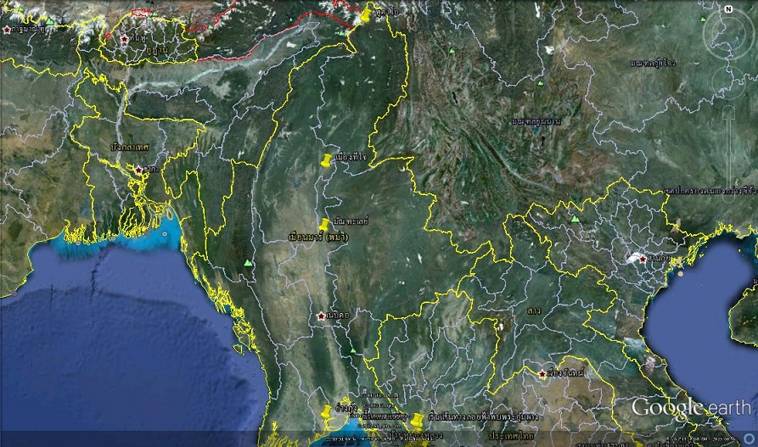Click the vertical zoom slider track
This screenshot has width=758, height=447.
point(729,154)
